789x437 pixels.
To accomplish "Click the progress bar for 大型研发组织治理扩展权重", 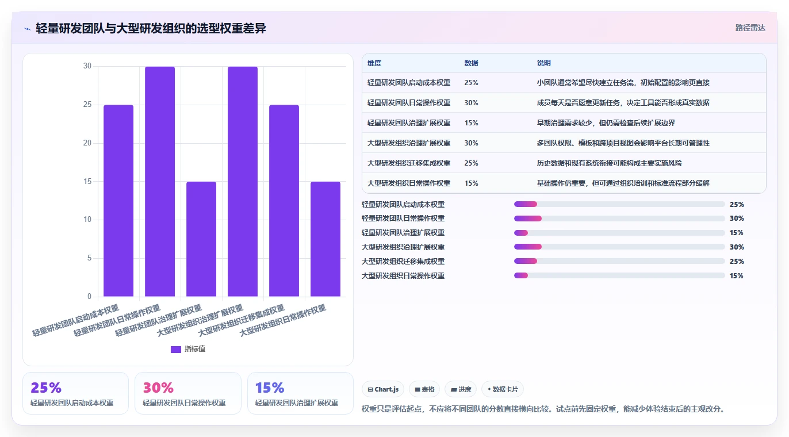I will click(619, 247).
